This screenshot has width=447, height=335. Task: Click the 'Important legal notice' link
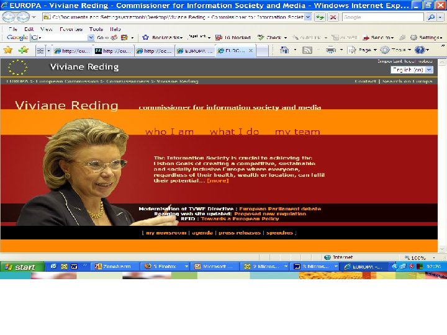click(x=405, y=61)
